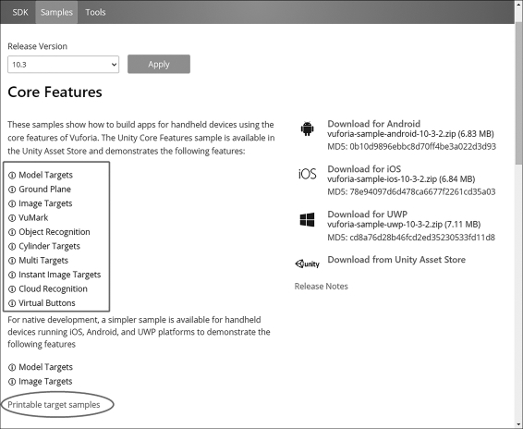Click the UWP MD5 checksum text
The image size is (523, 429).
(411, 238)
